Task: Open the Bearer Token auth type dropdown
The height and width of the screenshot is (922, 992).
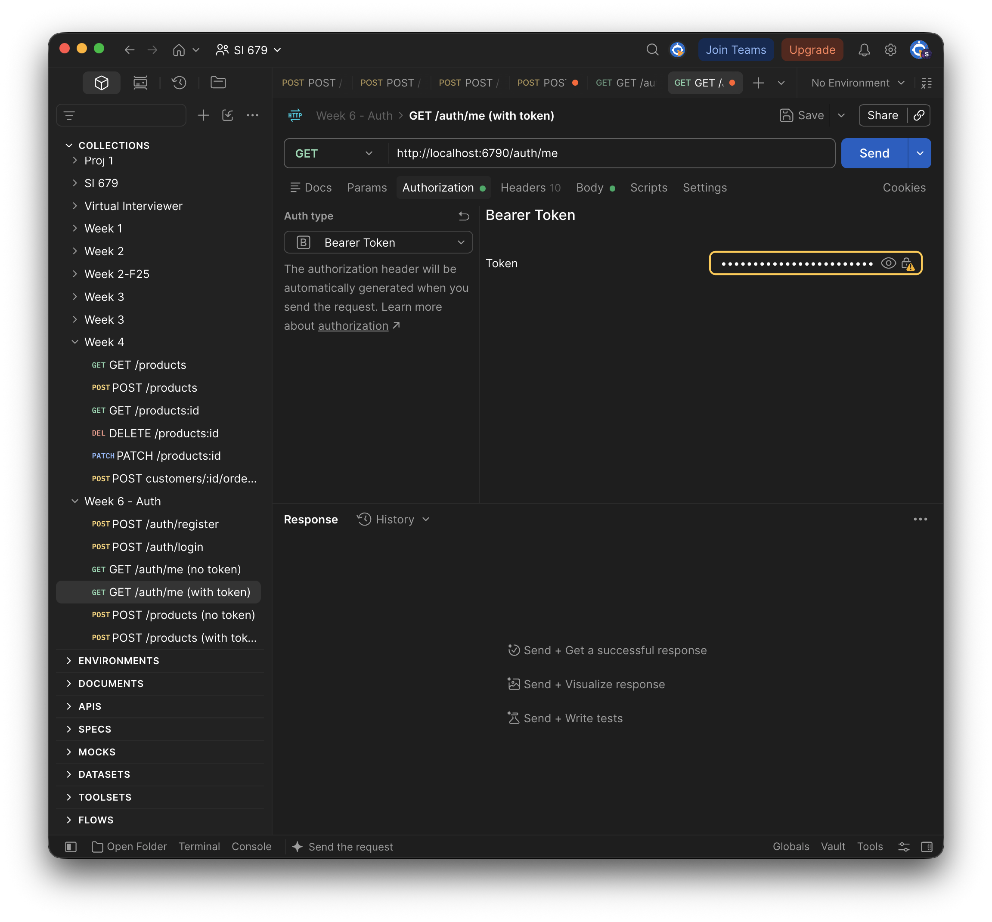Action: click(378, 242)
